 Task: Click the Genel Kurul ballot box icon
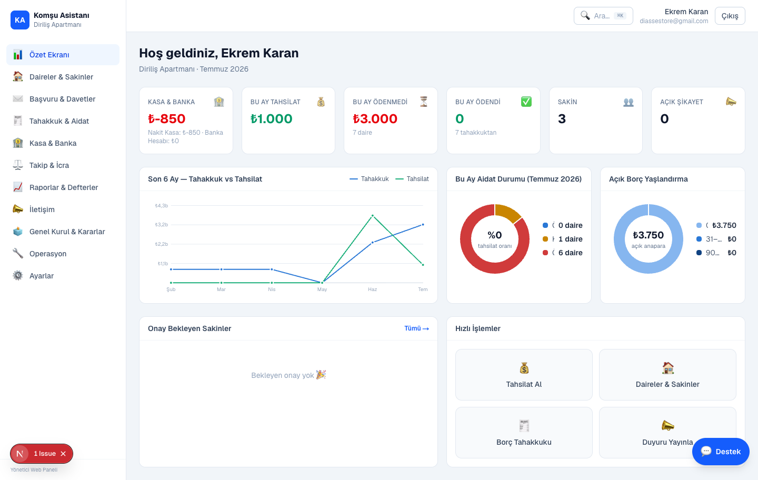18,232
